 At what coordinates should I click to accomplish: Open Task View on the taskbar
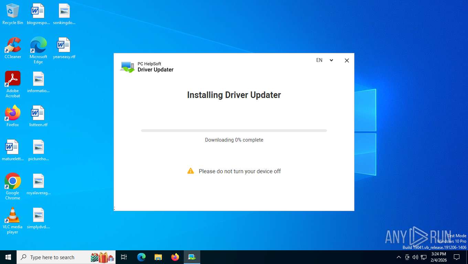pyautogui.click(x=124, y=257)
